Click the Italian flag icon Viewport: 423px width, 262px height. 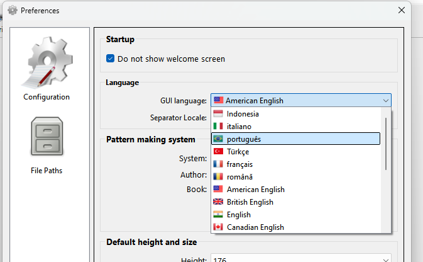point(218,127)
